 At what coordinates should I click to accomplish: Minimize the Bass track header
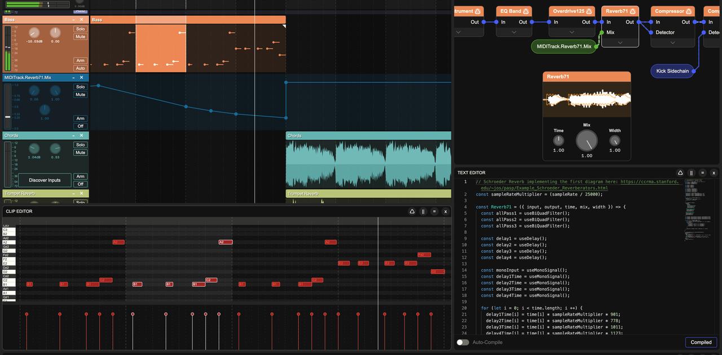[x=73, y=20]
